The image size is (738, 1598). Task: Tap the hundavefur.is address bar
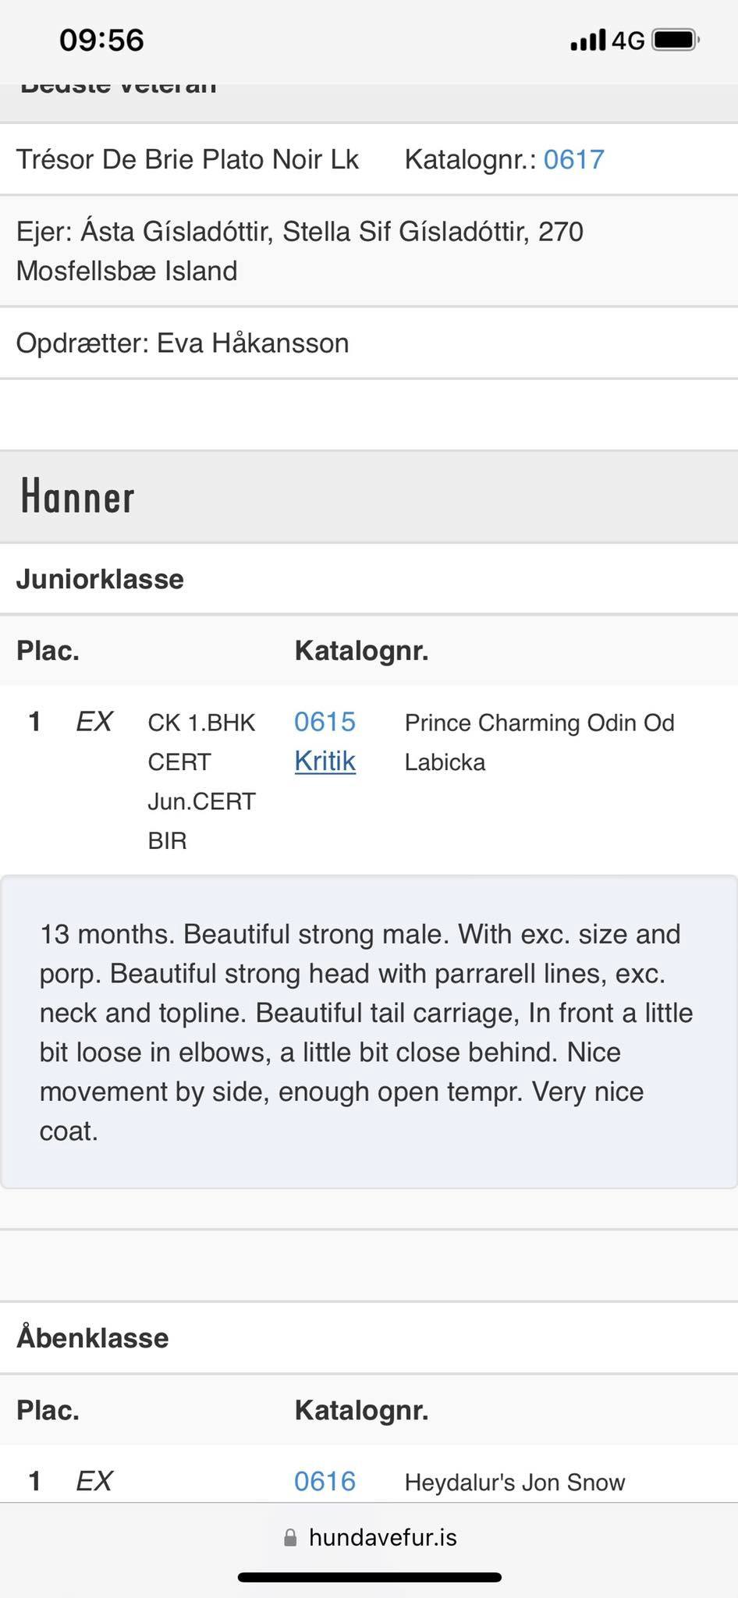coord(369,1537)
